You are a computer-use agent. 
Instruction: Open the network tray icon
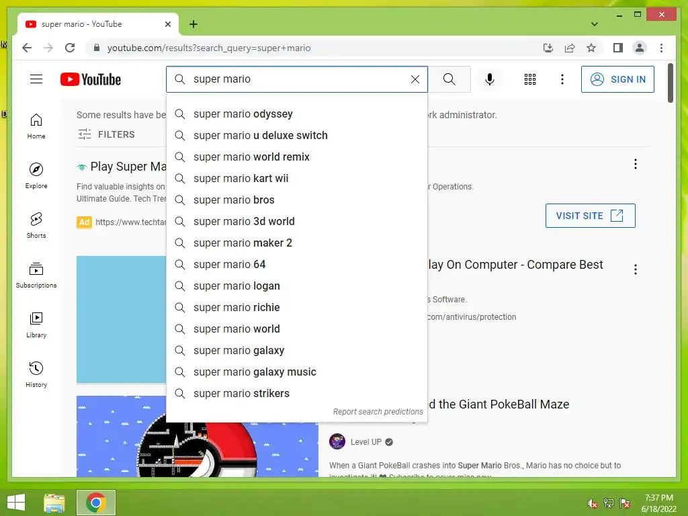click(x=609, y=503)
